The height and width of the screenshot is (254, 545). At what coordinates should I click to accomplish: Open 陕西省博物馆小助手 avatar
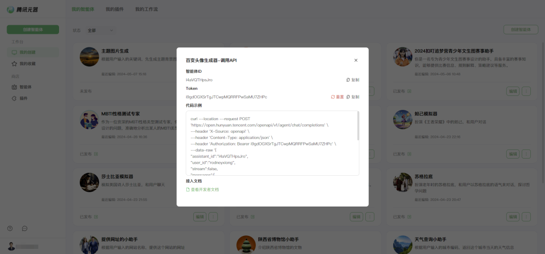tap(246, 245)
